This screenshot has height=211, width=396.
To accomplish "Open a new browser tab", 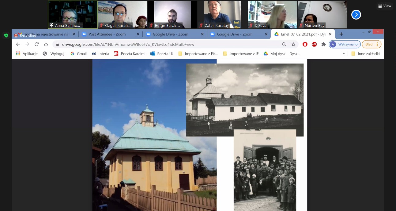I will [341, 34].
